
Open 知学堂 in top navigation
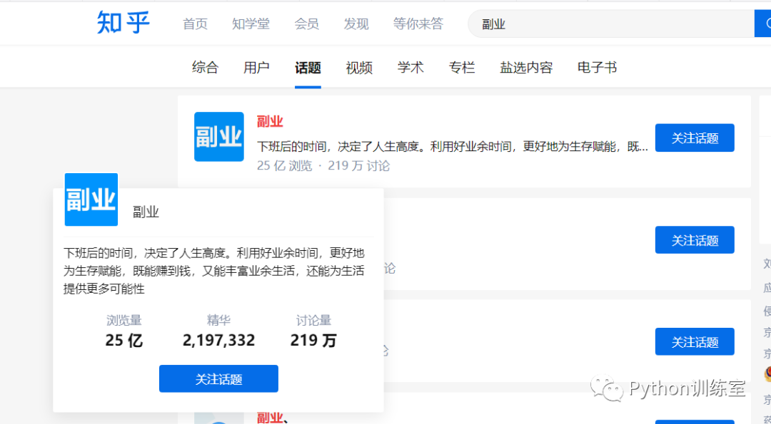(x=251, y=24)
